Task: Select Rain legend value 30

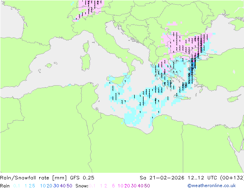Action: 56,186
